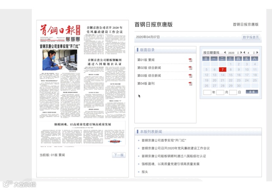272x190 pixels.
Task: Open article 首钢京唐公司召开2020年党风廉政建设工作会议 in list
Action: [x=176, y=148]
